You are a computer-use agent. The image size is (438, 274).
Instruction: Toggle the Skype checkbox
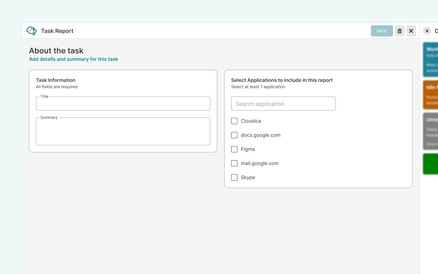[234, 178]
